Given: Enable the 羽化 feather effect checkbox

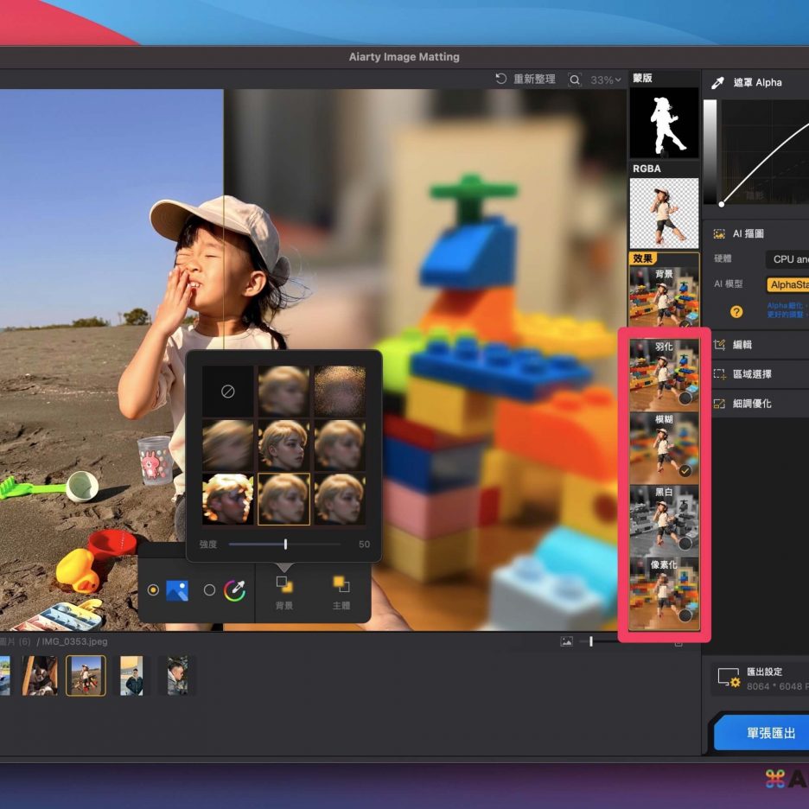Looking at the screenshot, I should [x=685, y=398].
